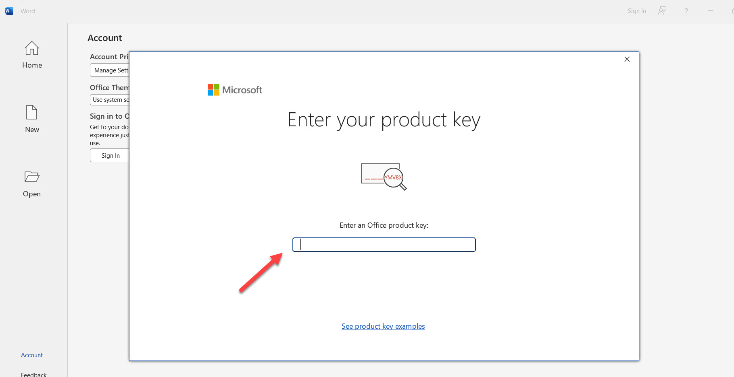Click the Account page heading

(x=105, y=38)
